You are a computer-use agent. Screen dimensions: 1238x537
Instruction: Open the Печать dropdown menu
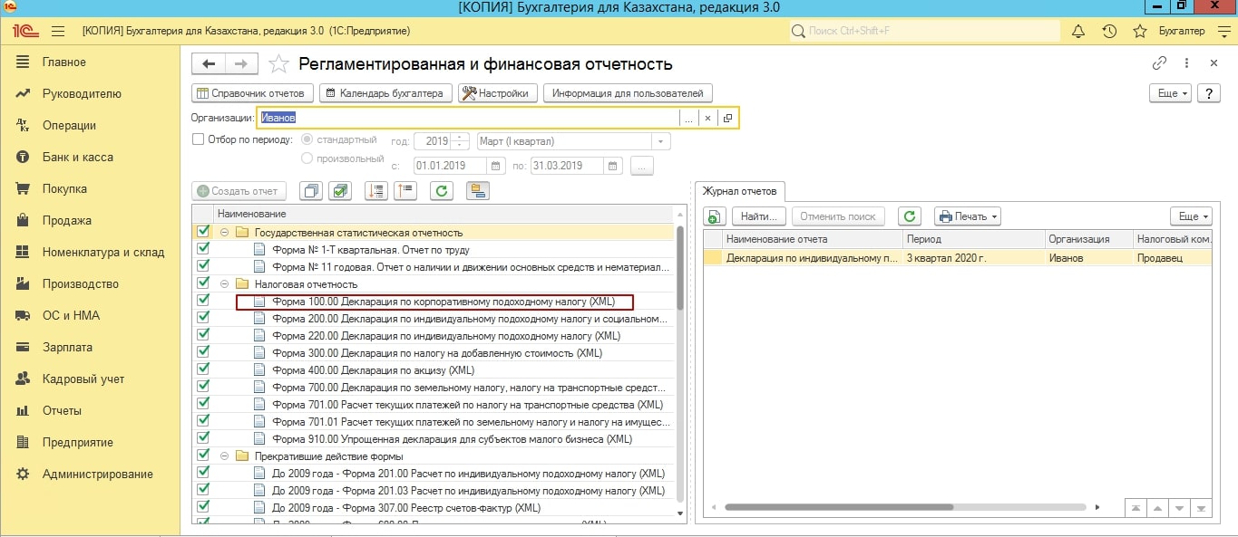point(967,216)
